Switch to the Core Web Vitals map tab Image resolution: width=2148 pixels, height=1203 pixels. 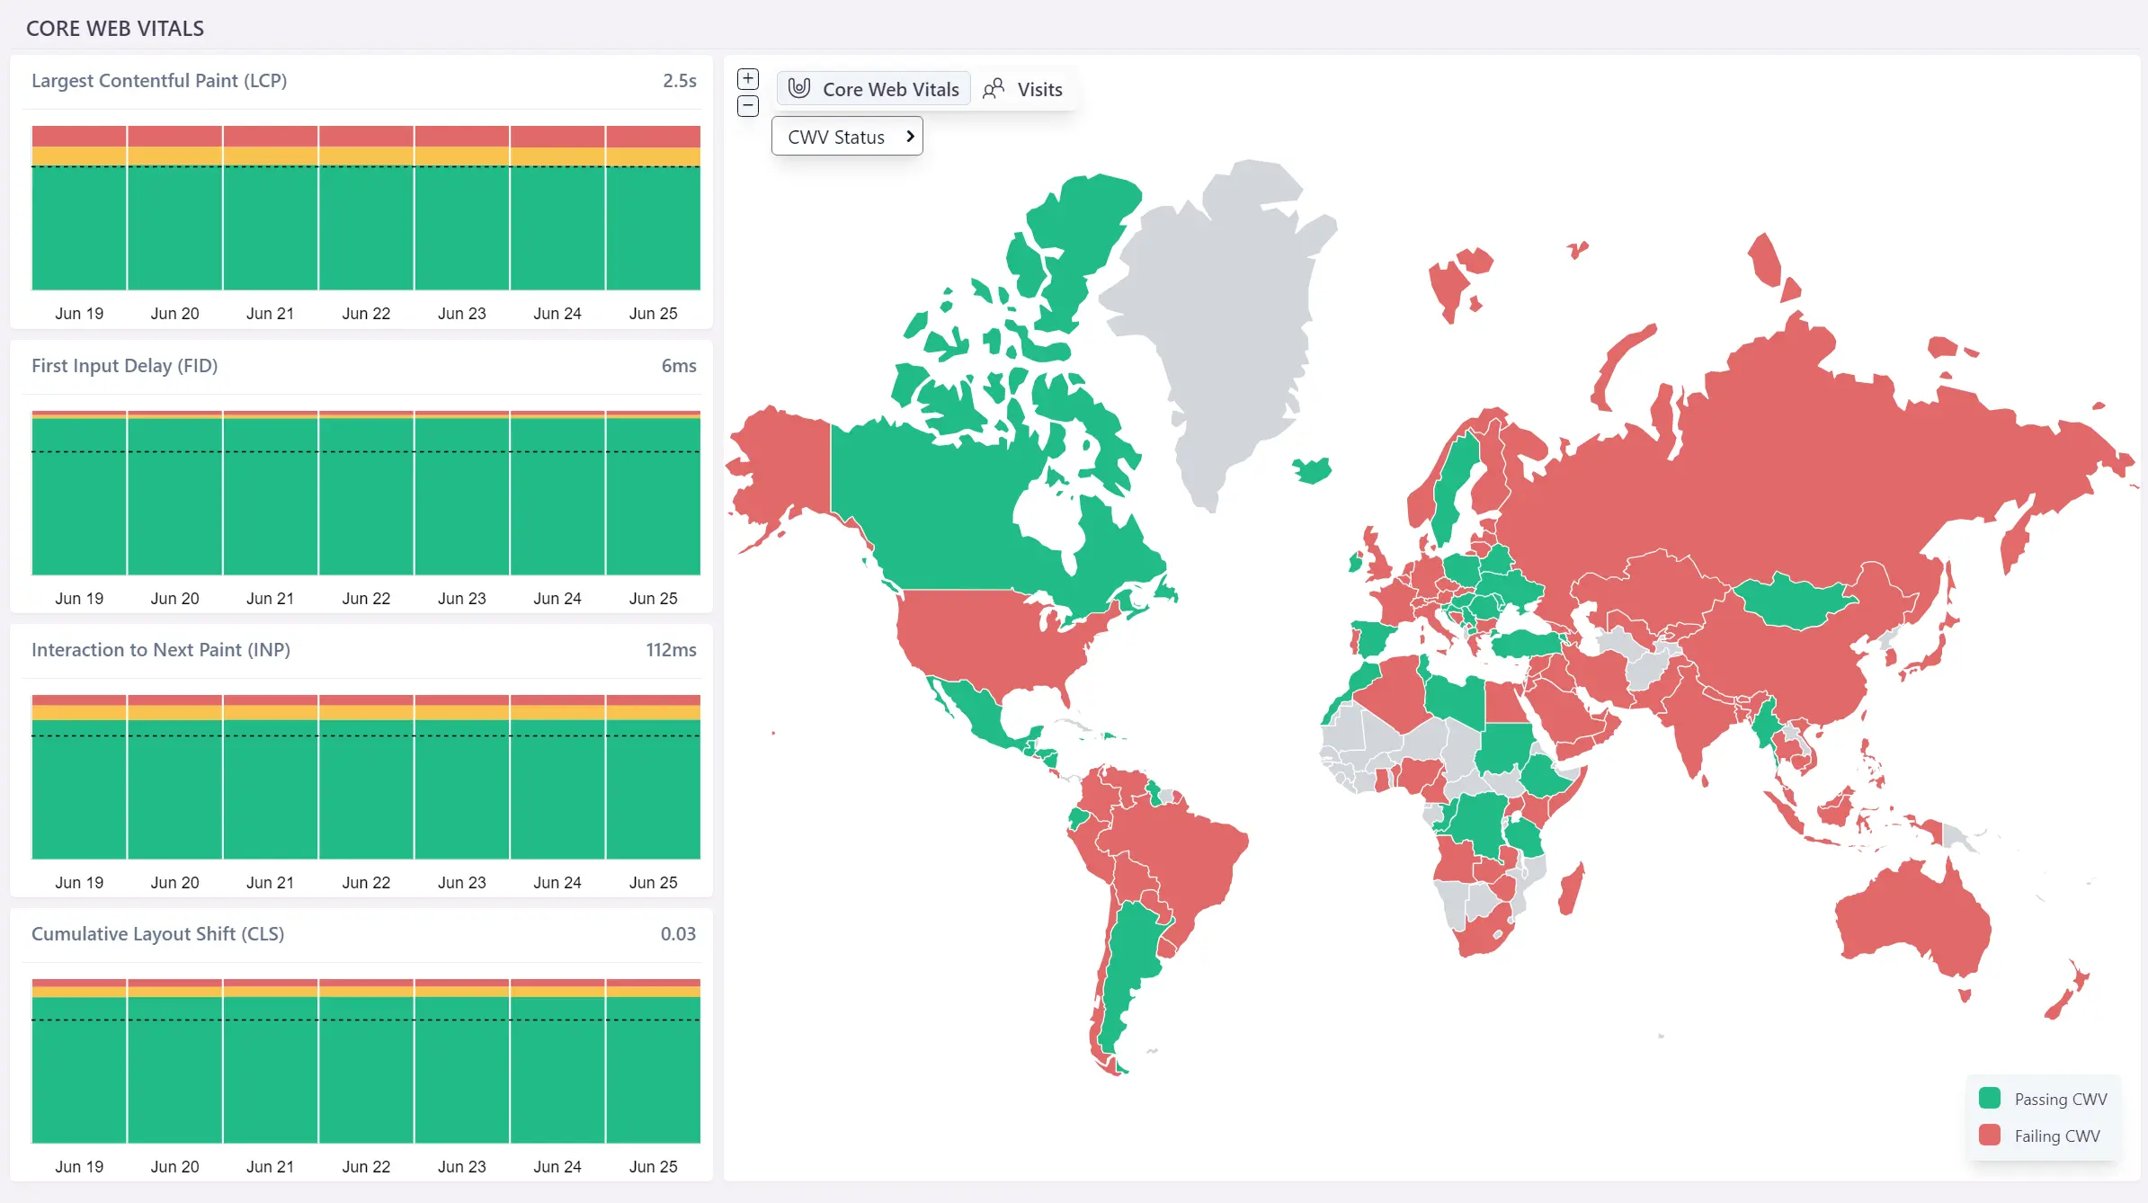(873, 89)
